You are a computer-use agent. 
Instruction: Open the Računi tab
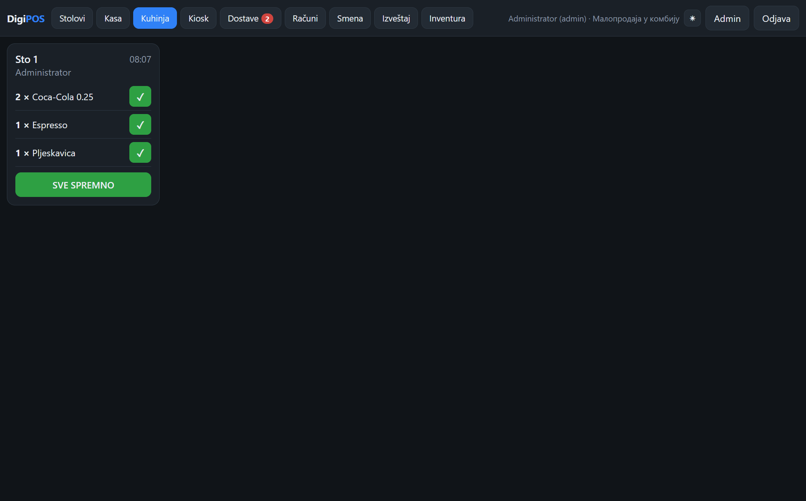[x=305, y=18]
